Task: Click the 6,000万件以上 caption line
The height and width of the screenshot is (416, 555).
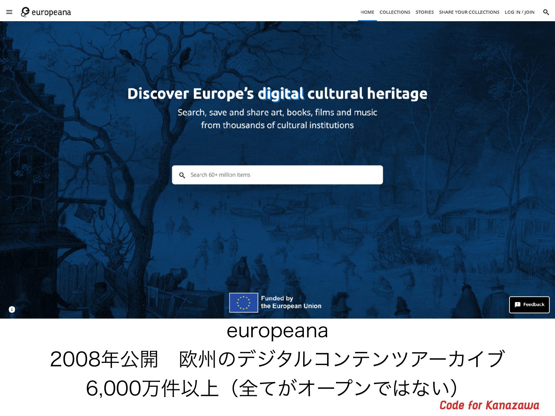Action: pos(272,388)
